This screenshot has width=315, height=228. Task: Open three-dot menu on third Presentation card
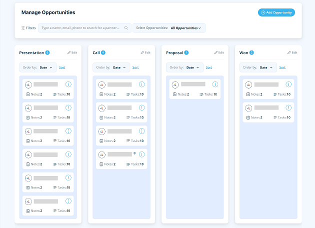click(x=68, y=131)
